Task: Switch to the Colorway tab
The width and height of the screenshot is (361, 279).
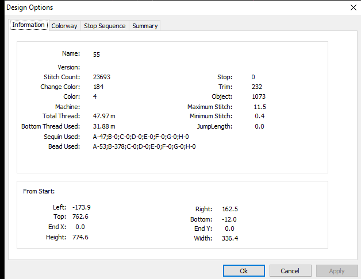Action: [64, 26]
